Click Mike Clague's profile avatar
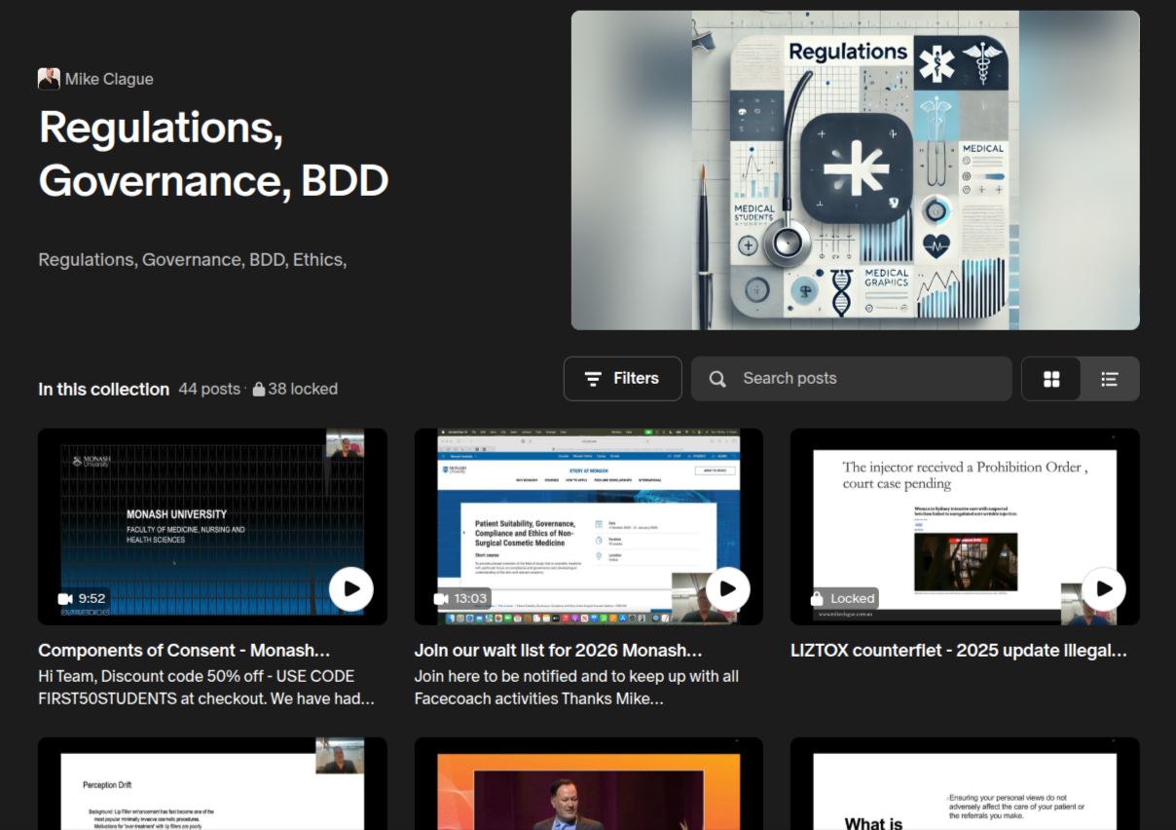Screen dimensions: 1176x830 point(49,79)
